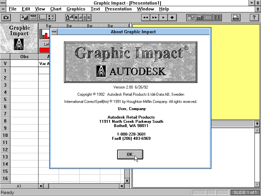Click the chart legend/titles toolbar icon

click(x=34, y=18)
